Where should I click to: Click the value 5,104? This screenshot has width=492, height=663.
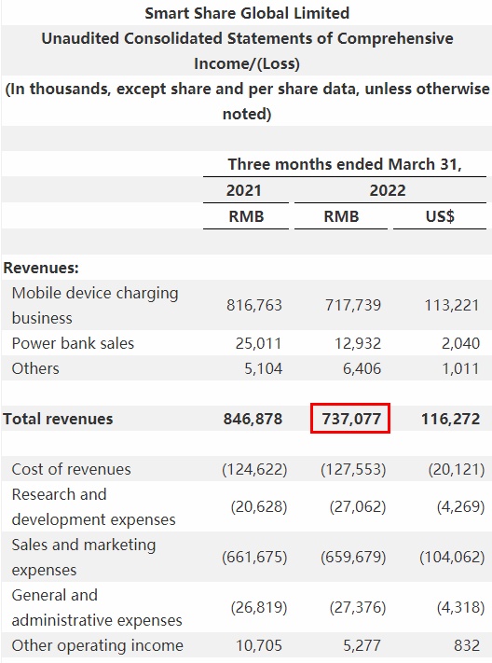tap(263, 368)
